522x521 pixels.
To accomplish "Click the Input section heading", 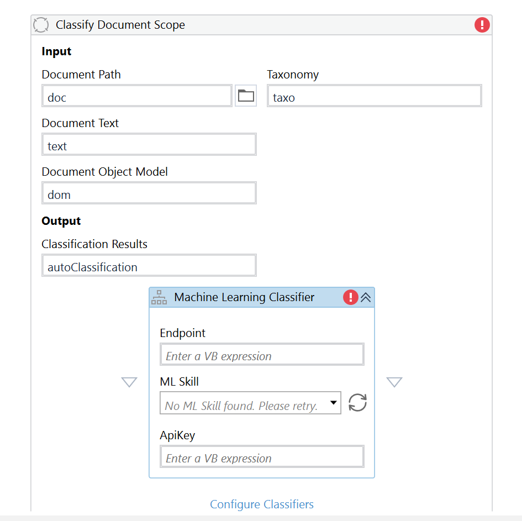I will [56, 51].
